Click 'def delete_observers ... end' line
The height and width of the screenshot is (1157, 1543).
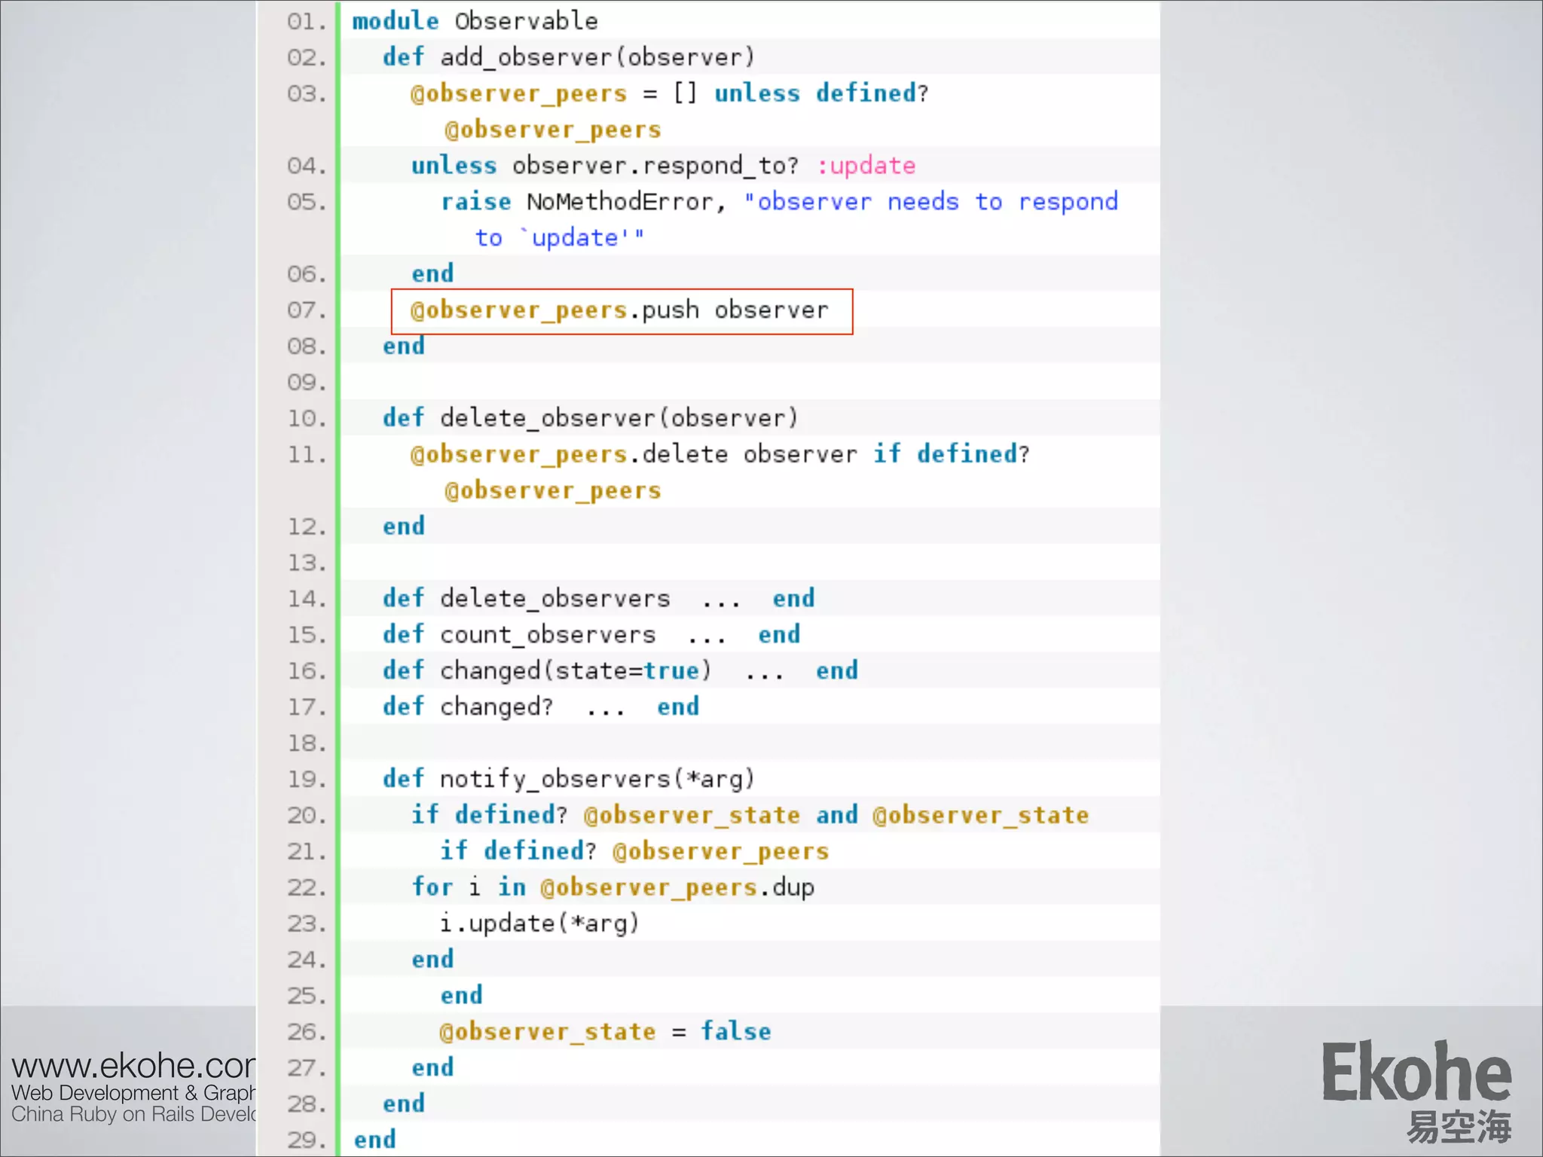(598, 599)
